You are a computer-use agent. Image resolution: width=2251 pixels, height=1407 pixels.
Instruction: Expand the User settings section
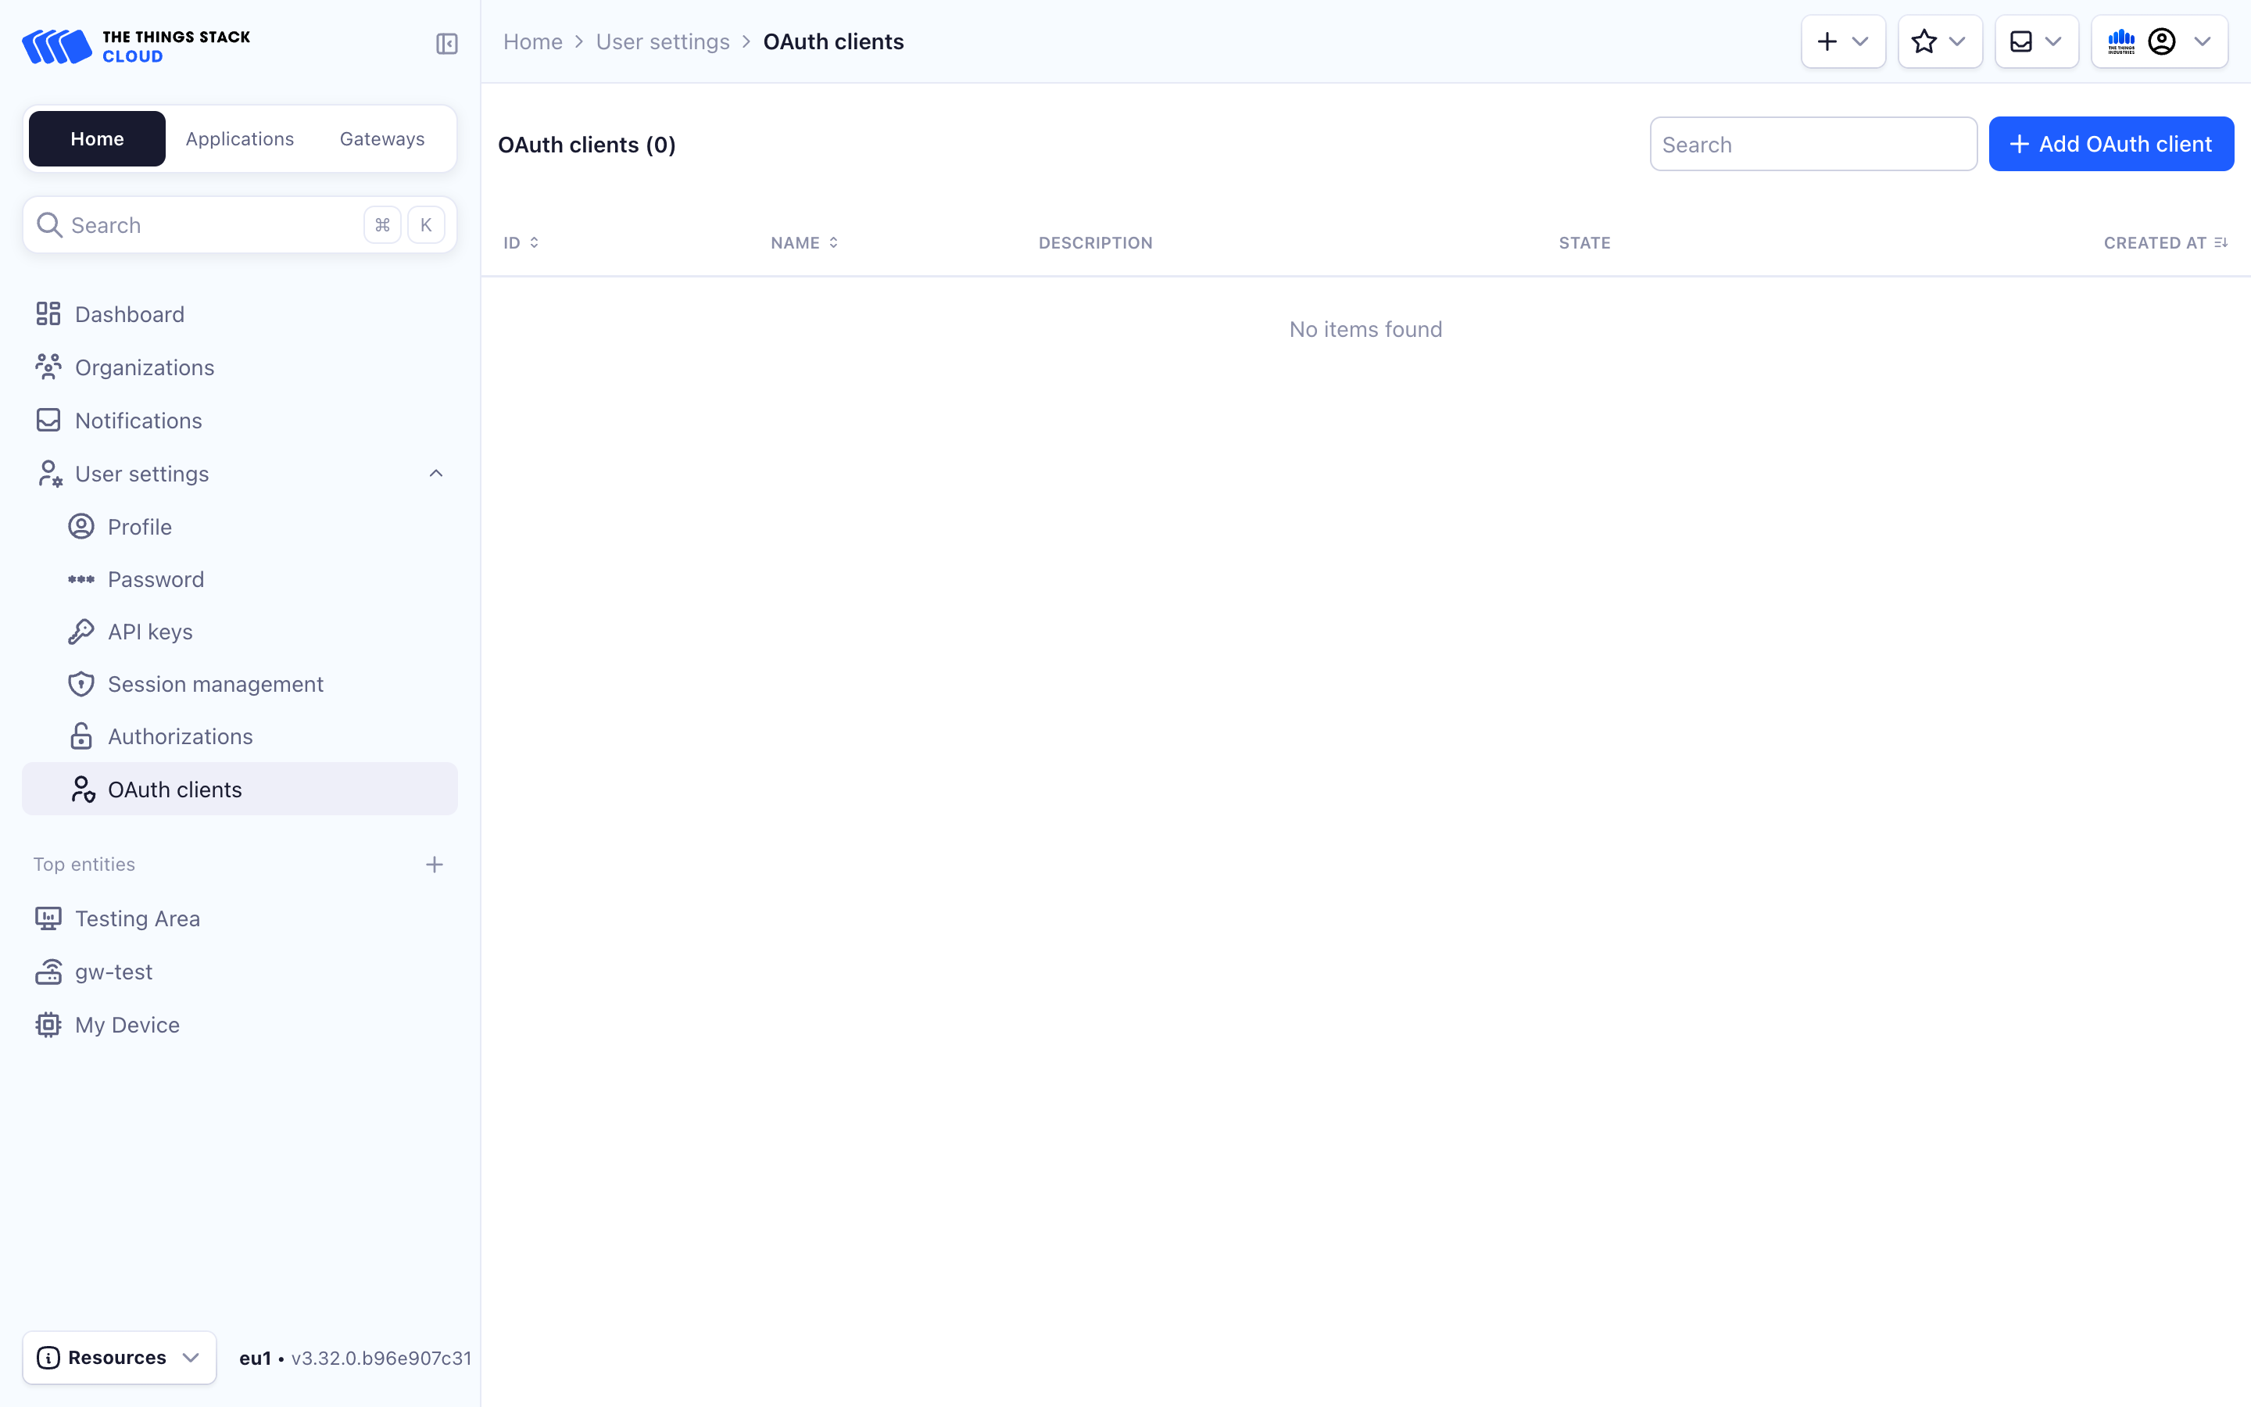[435, 474]
